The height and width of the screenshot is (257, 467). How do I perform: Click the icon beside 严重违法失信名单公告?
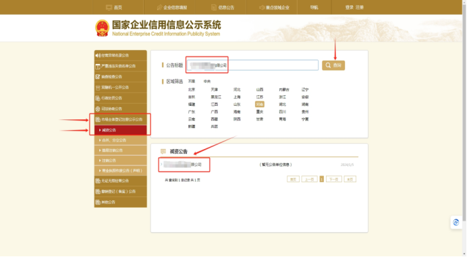tap(98, 66)
